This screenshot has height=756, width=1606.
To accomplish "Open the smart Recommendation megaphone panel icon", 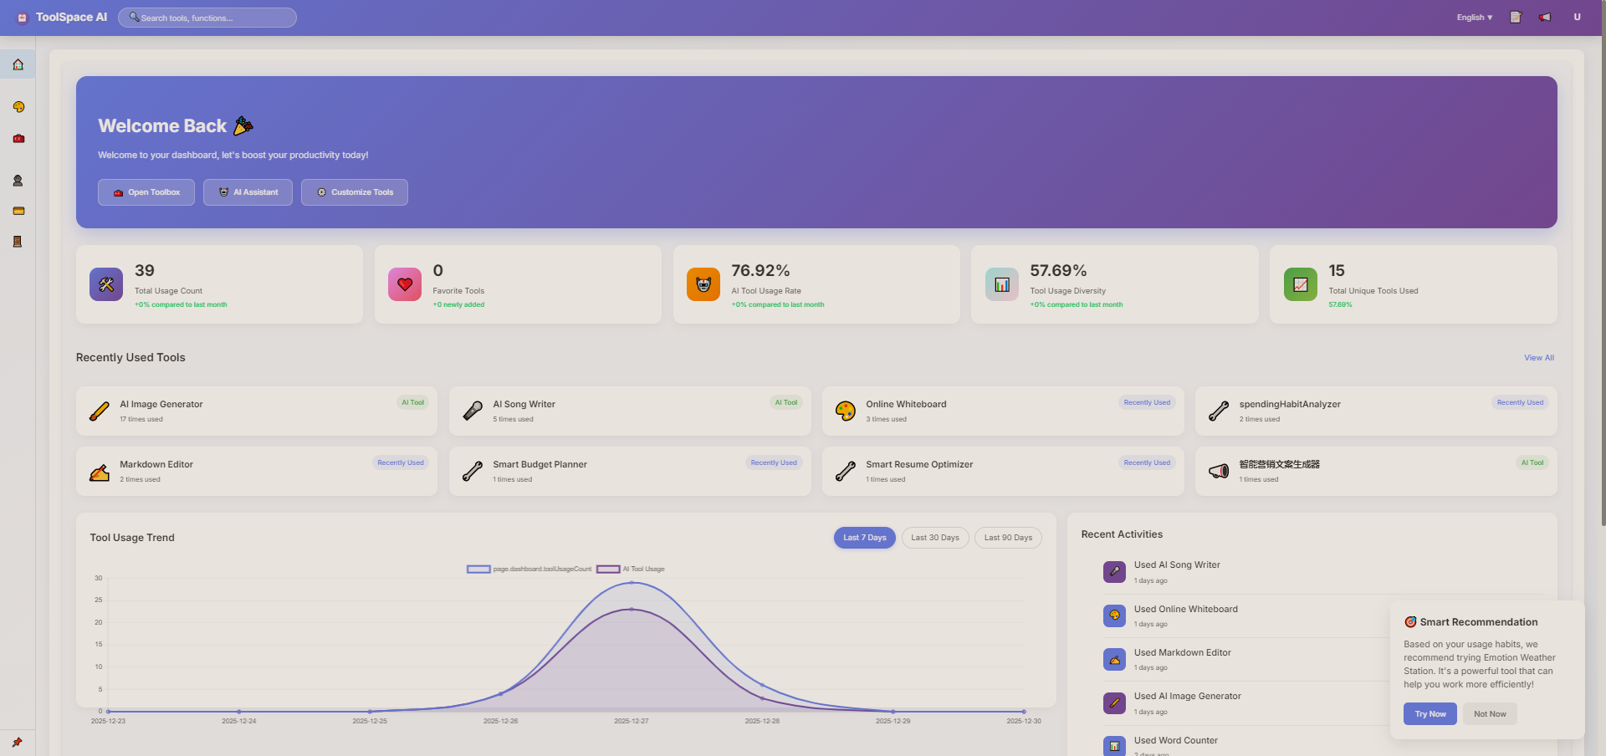I will point(1411,621).
